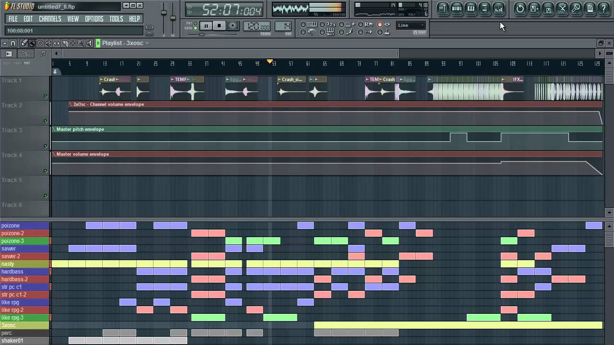Select the Mute tool in Playlist

[x=48, y=43]
